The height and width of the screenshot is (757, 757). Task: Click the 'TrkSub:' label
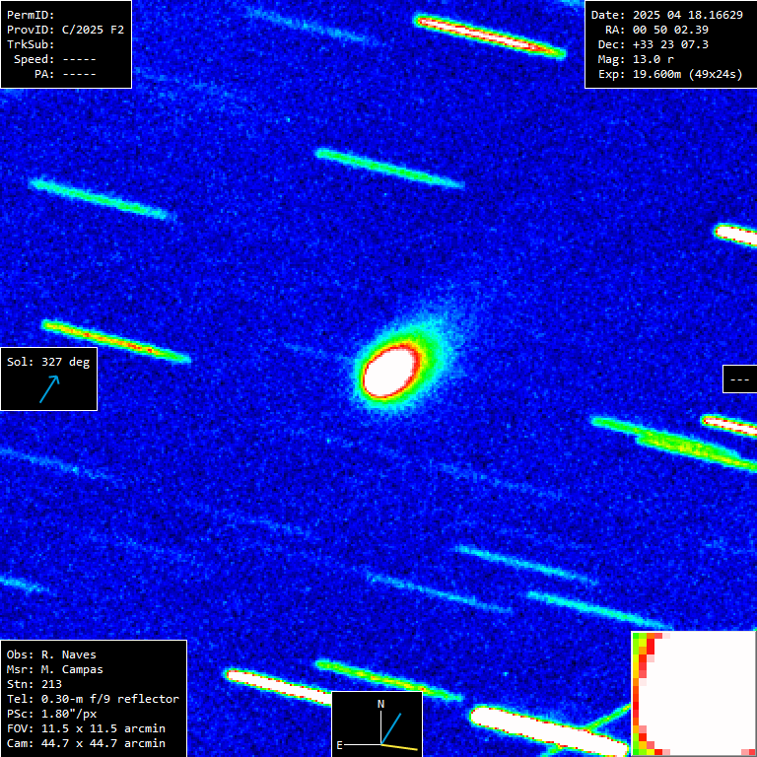31,44
